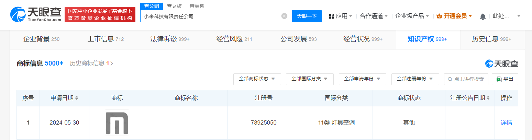Screen dimensions: 532x140
Task: Click the 导出 export button
Action: click(x=505, y=79)
